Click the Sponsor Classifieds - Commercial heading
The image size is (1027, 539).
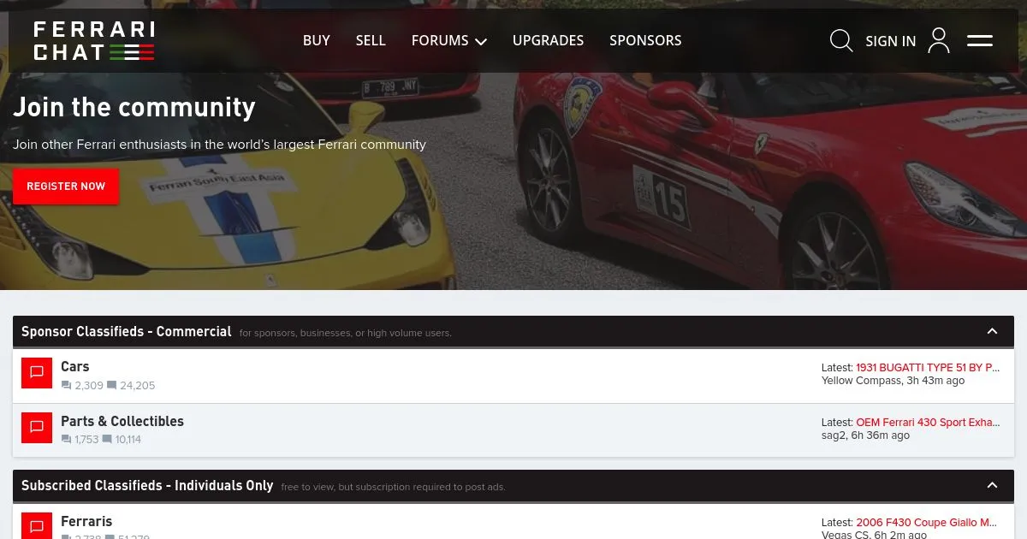click(x=127, y=331)
